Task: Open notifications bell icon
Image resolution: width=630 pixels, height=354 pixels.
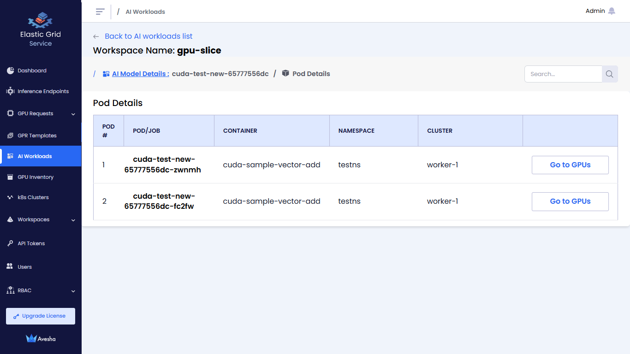Action: tap(612, 11)
